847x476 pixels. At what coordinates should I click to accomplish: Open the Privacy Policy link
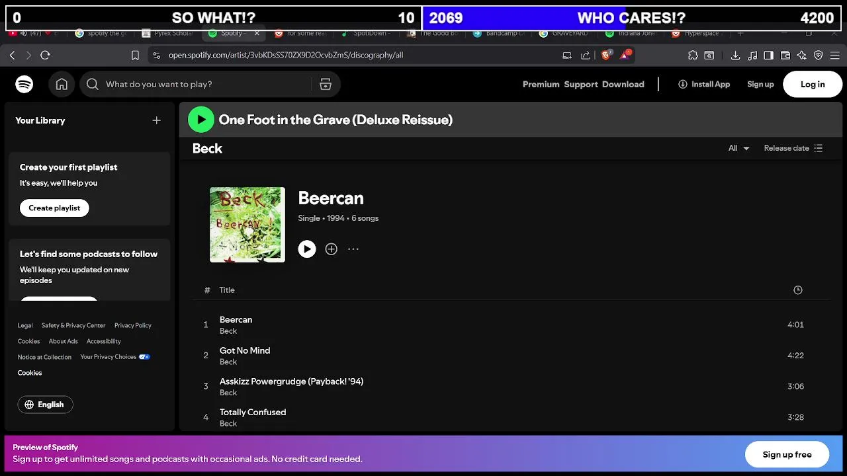(133, 325)
